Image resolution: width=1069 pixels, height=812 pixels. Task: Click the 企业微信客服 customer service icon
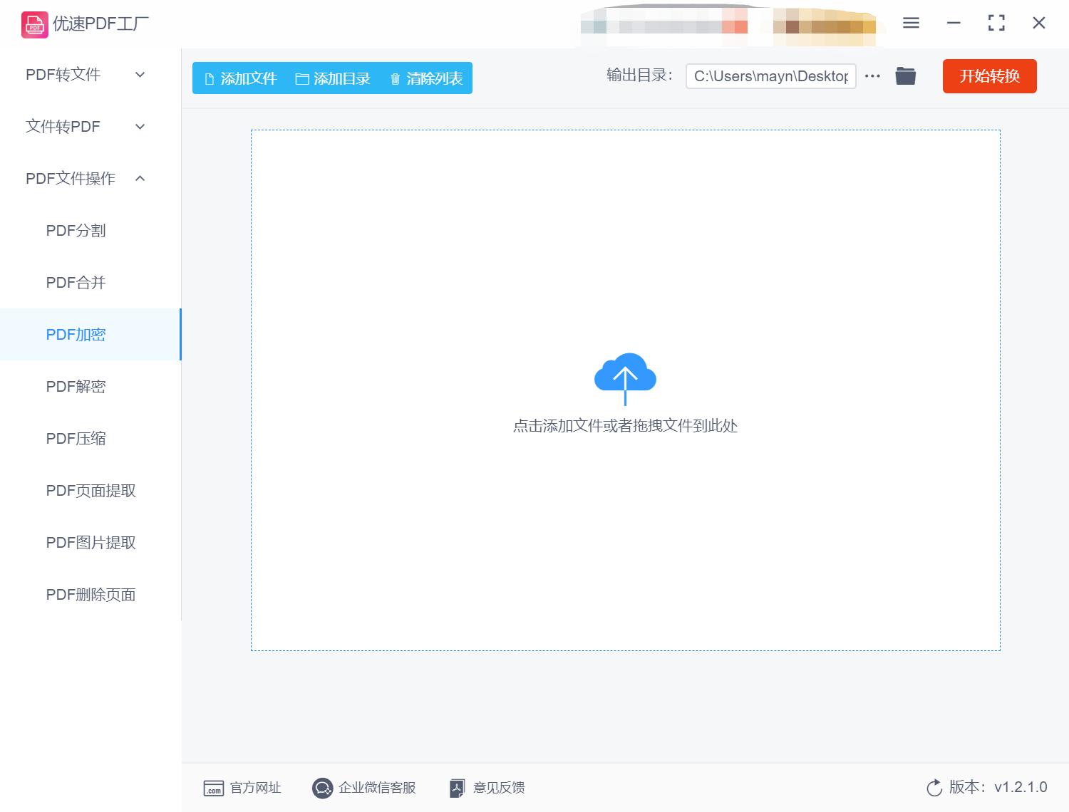[322, 788]
